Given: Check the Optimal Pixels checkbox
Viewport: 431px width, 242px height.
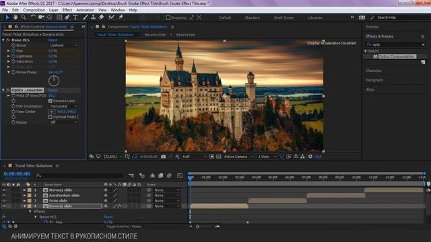Looking at the screenshot, I should tap(51, 117).
